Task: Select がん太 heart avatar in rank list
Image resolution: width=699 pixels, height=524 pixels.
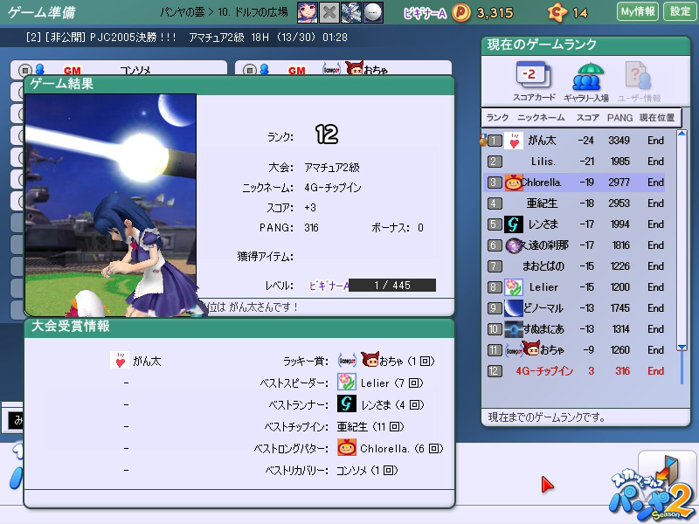Action: 514,141
